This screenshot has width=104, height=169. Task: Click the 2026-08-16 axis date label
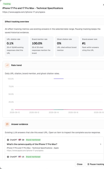click(x=73, y=112)
